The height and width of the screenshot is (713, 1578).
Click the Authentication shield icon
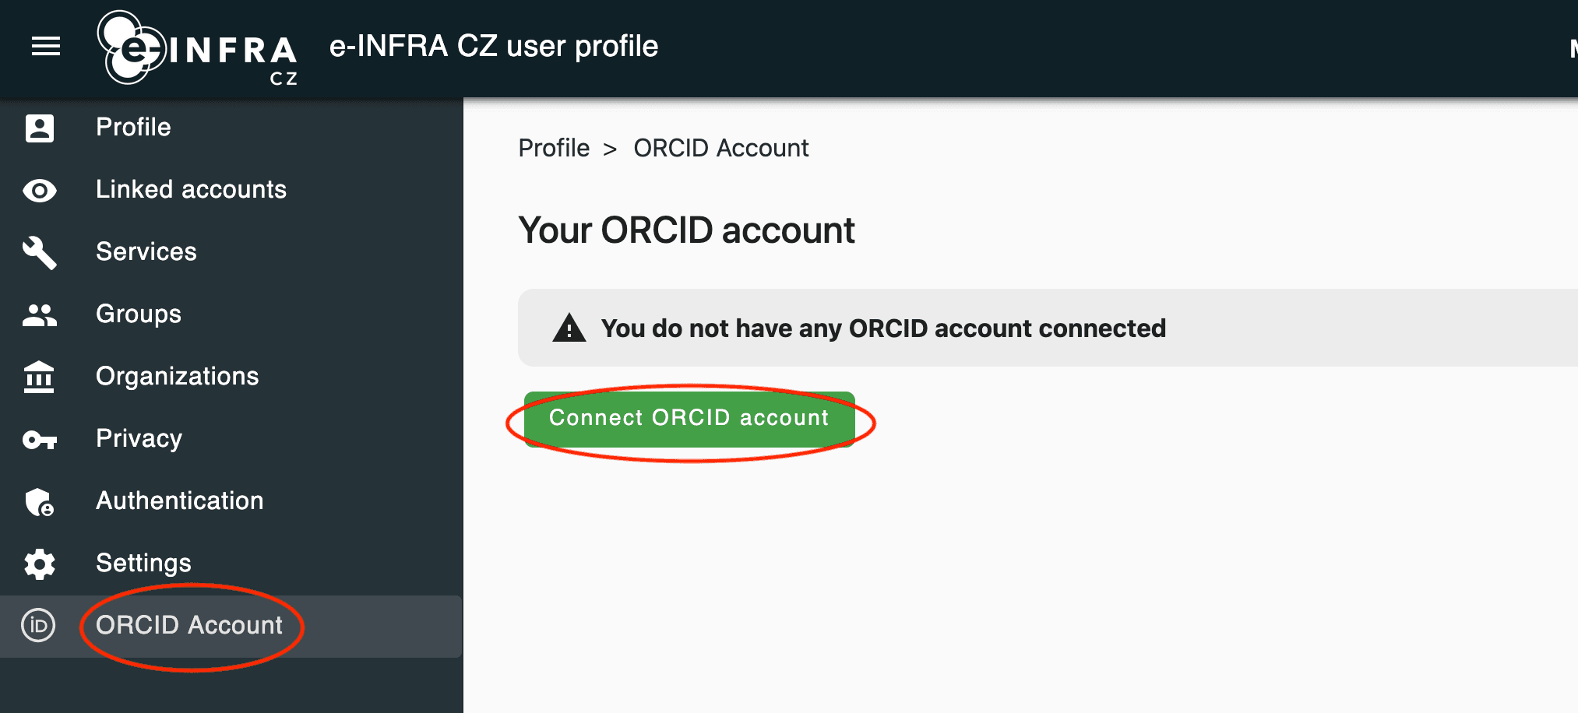pyautogui.click(x=40, y=502)
